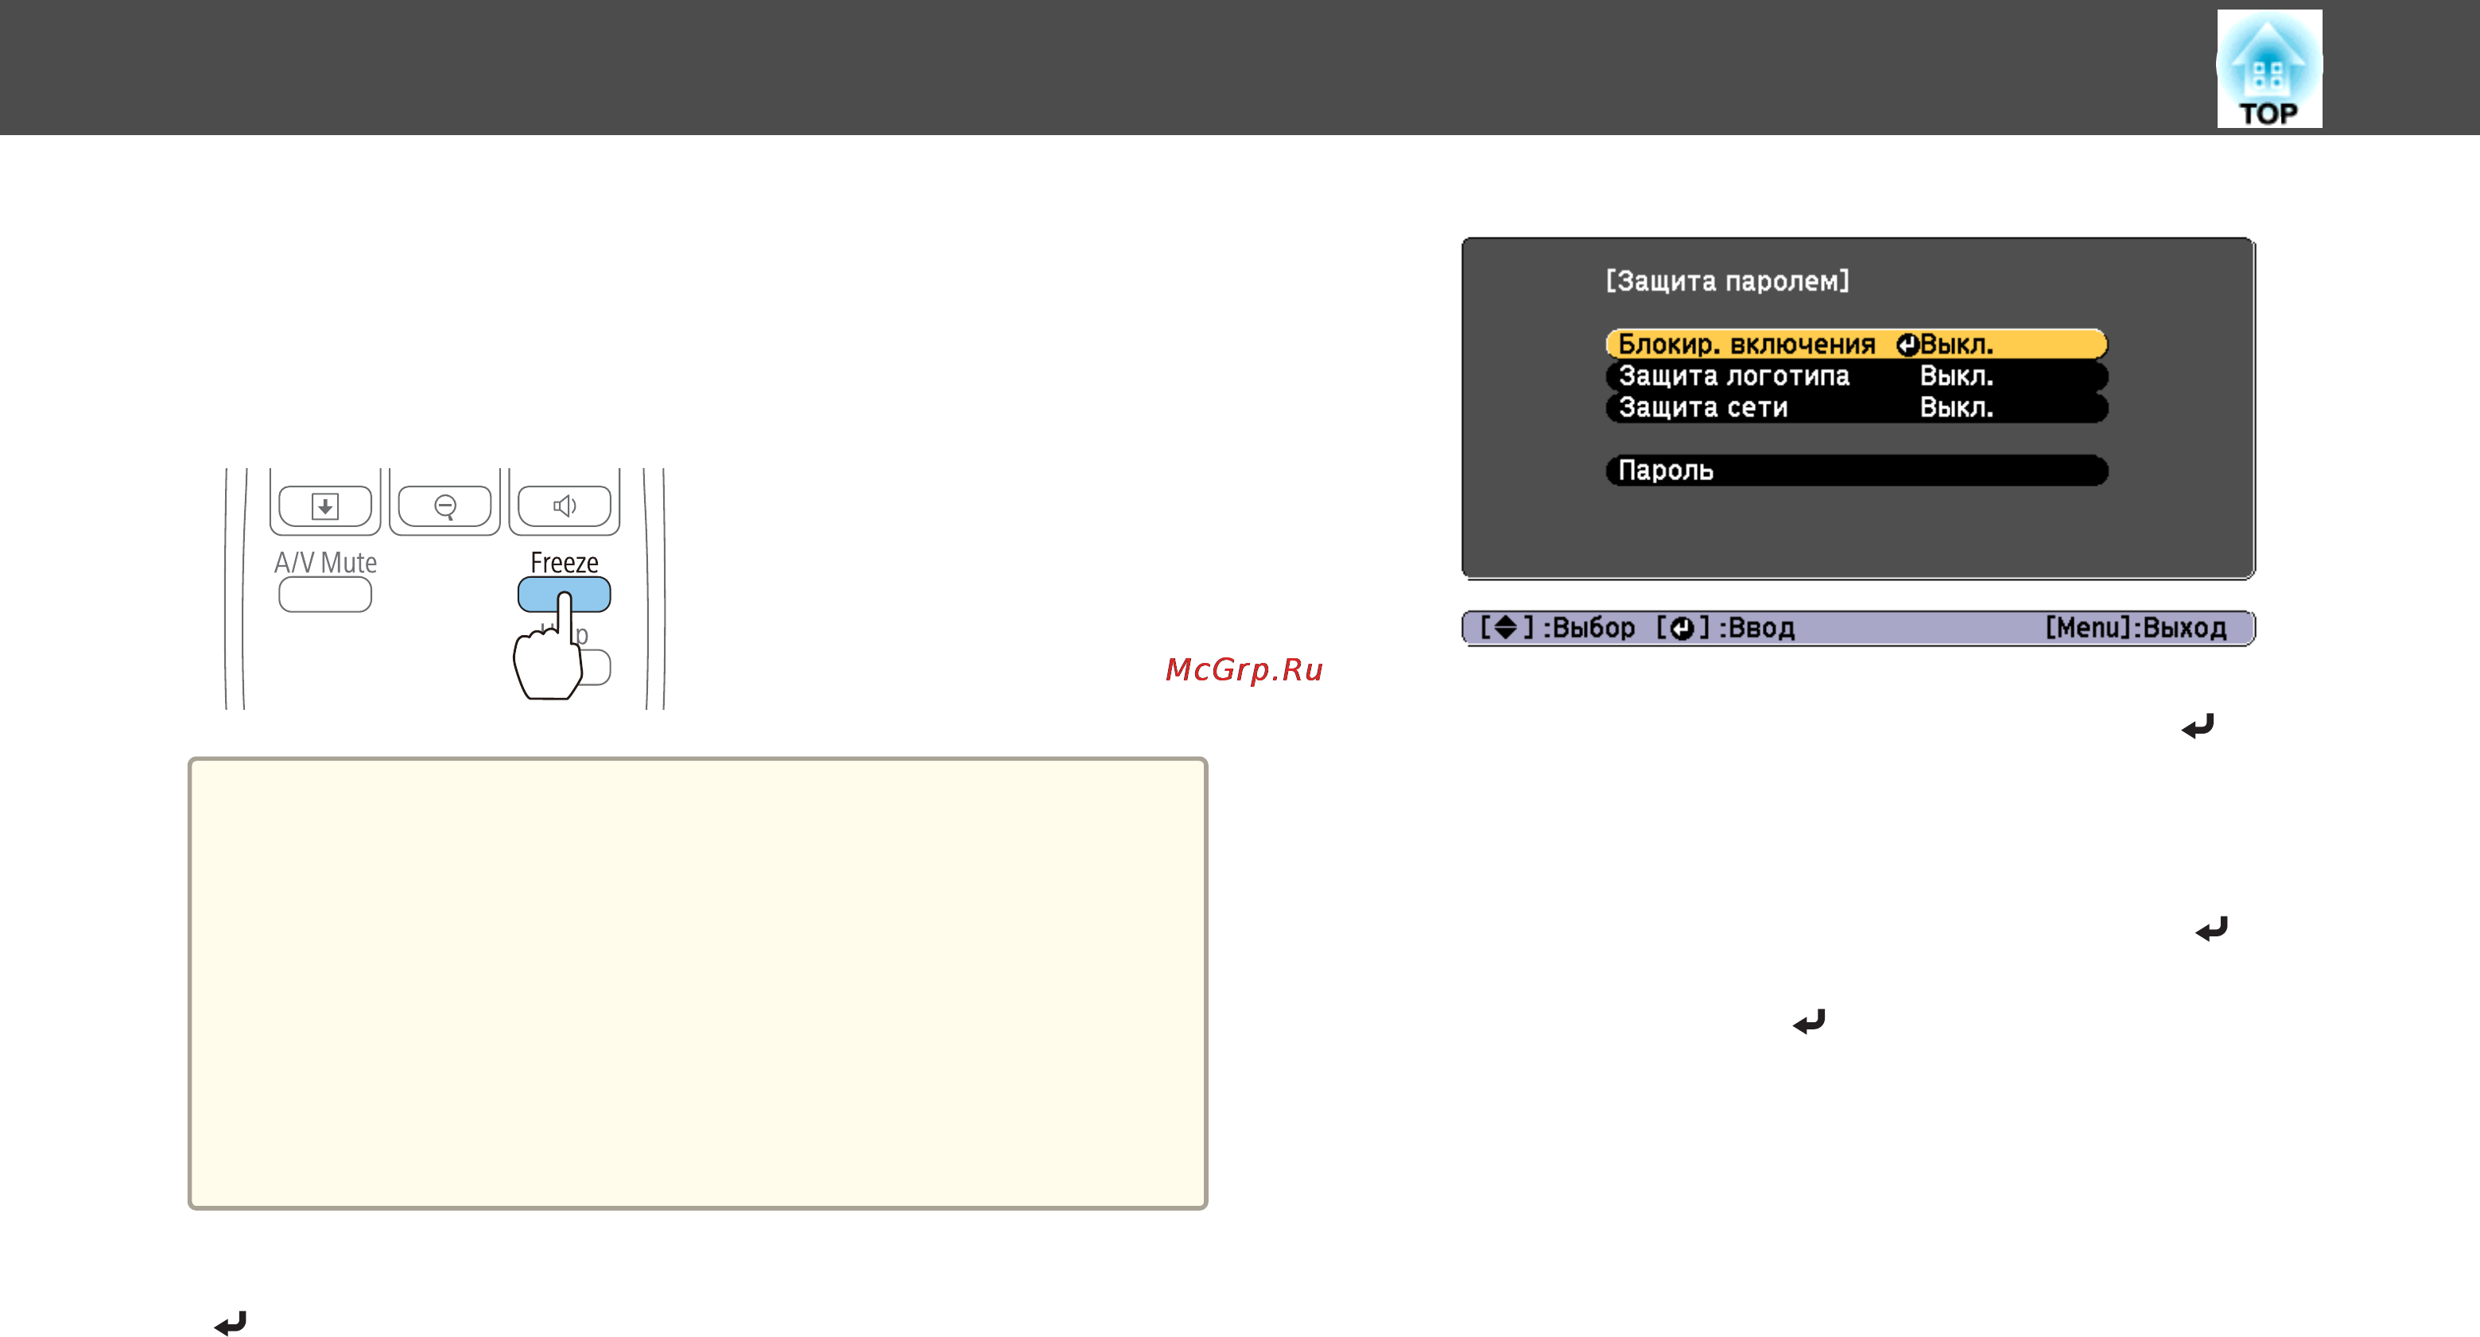Toggle Выкл. value of Защита сети
This screenshot has width=2480, height=1337.
[x=1956, y=407]
